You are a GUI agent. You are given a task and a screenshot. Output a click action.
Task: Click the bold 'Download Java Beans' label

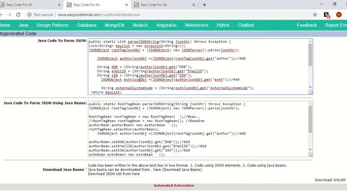[x=63, y=170]
